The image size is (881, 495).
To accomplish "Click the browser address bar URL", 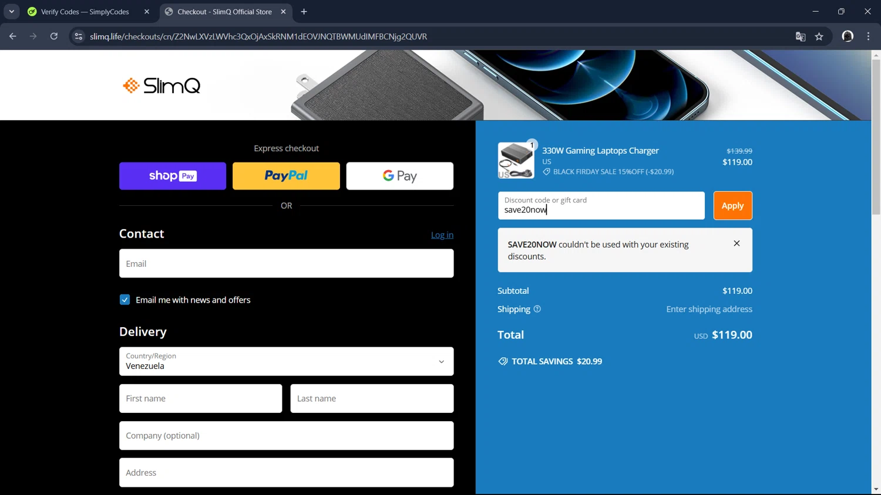I will pyautogui.click(x=258, y=36).
